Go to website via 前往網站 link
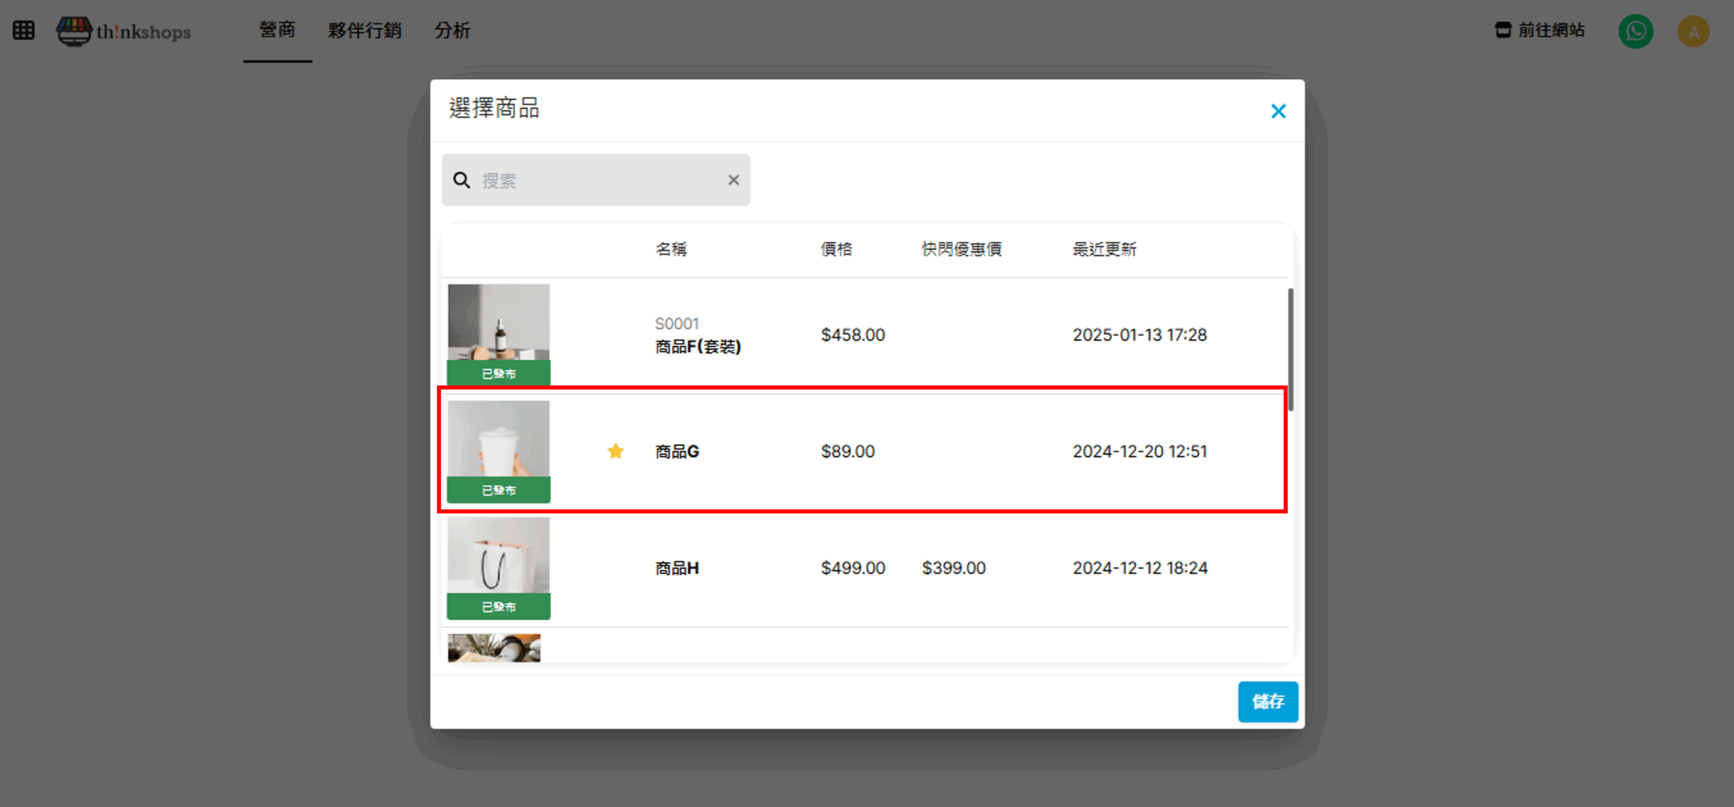Viewport: 1734px width, 807px height. 1550,30
